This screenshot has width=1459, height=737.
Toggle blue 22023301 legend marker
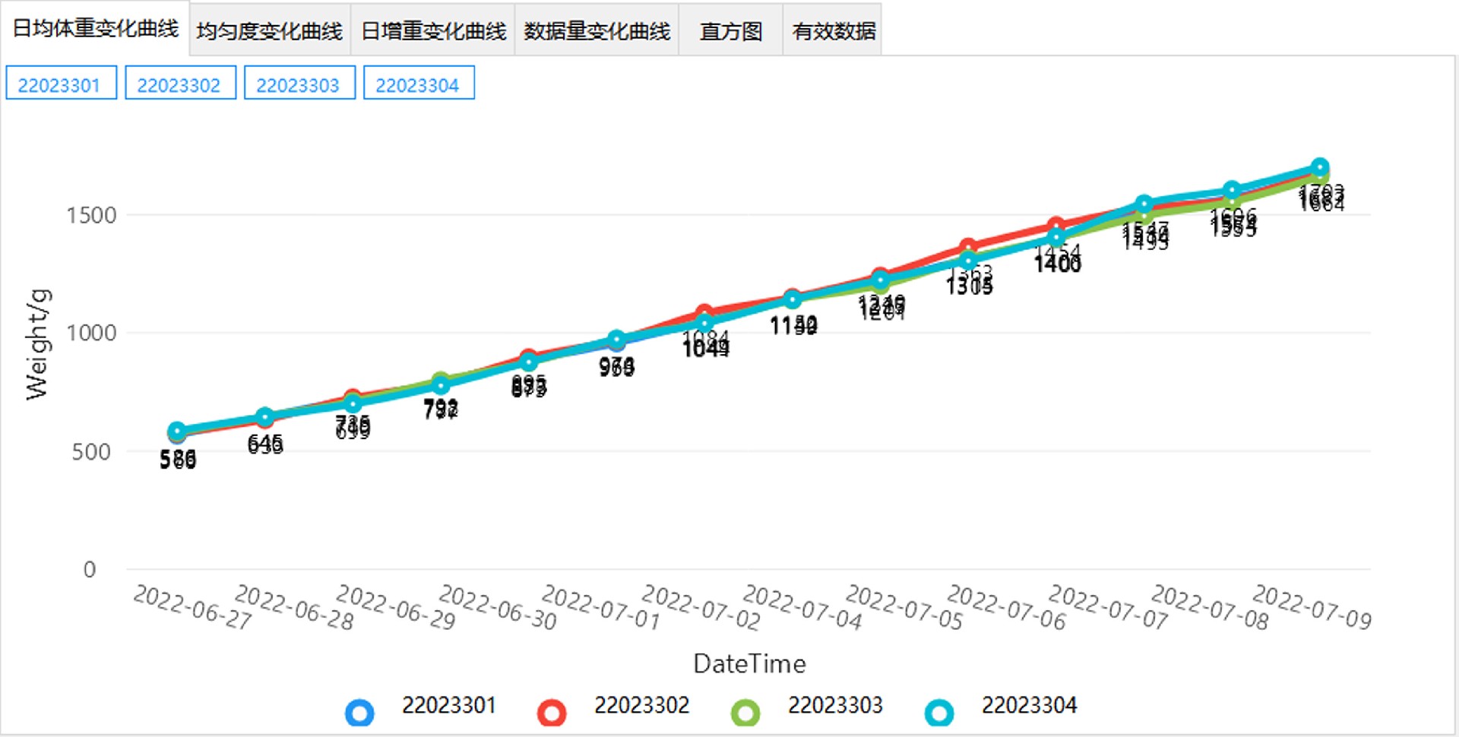click(x=359, y=713)
